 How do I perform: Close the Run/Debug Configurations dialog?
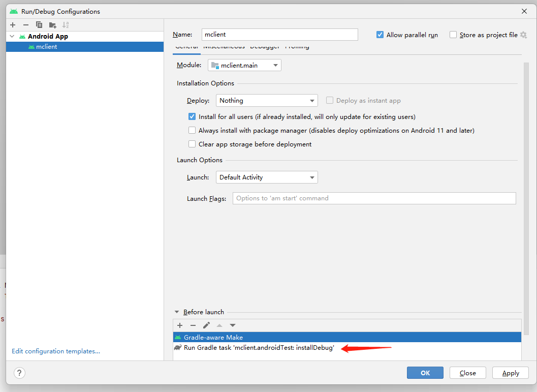click(x=524, y=11)
